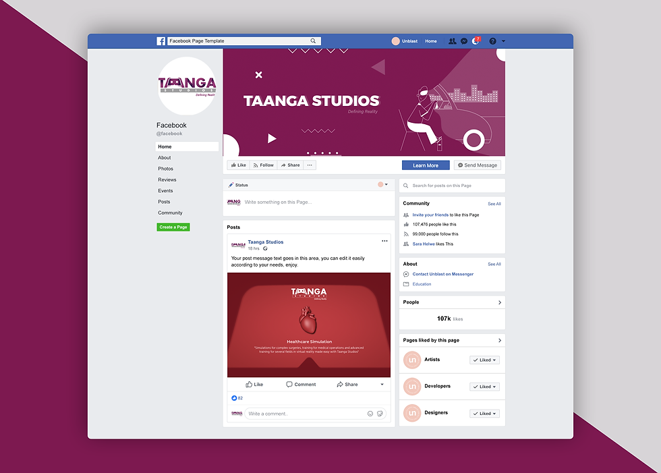Open the more options ellipsis under the cover

tap(310, 165)
